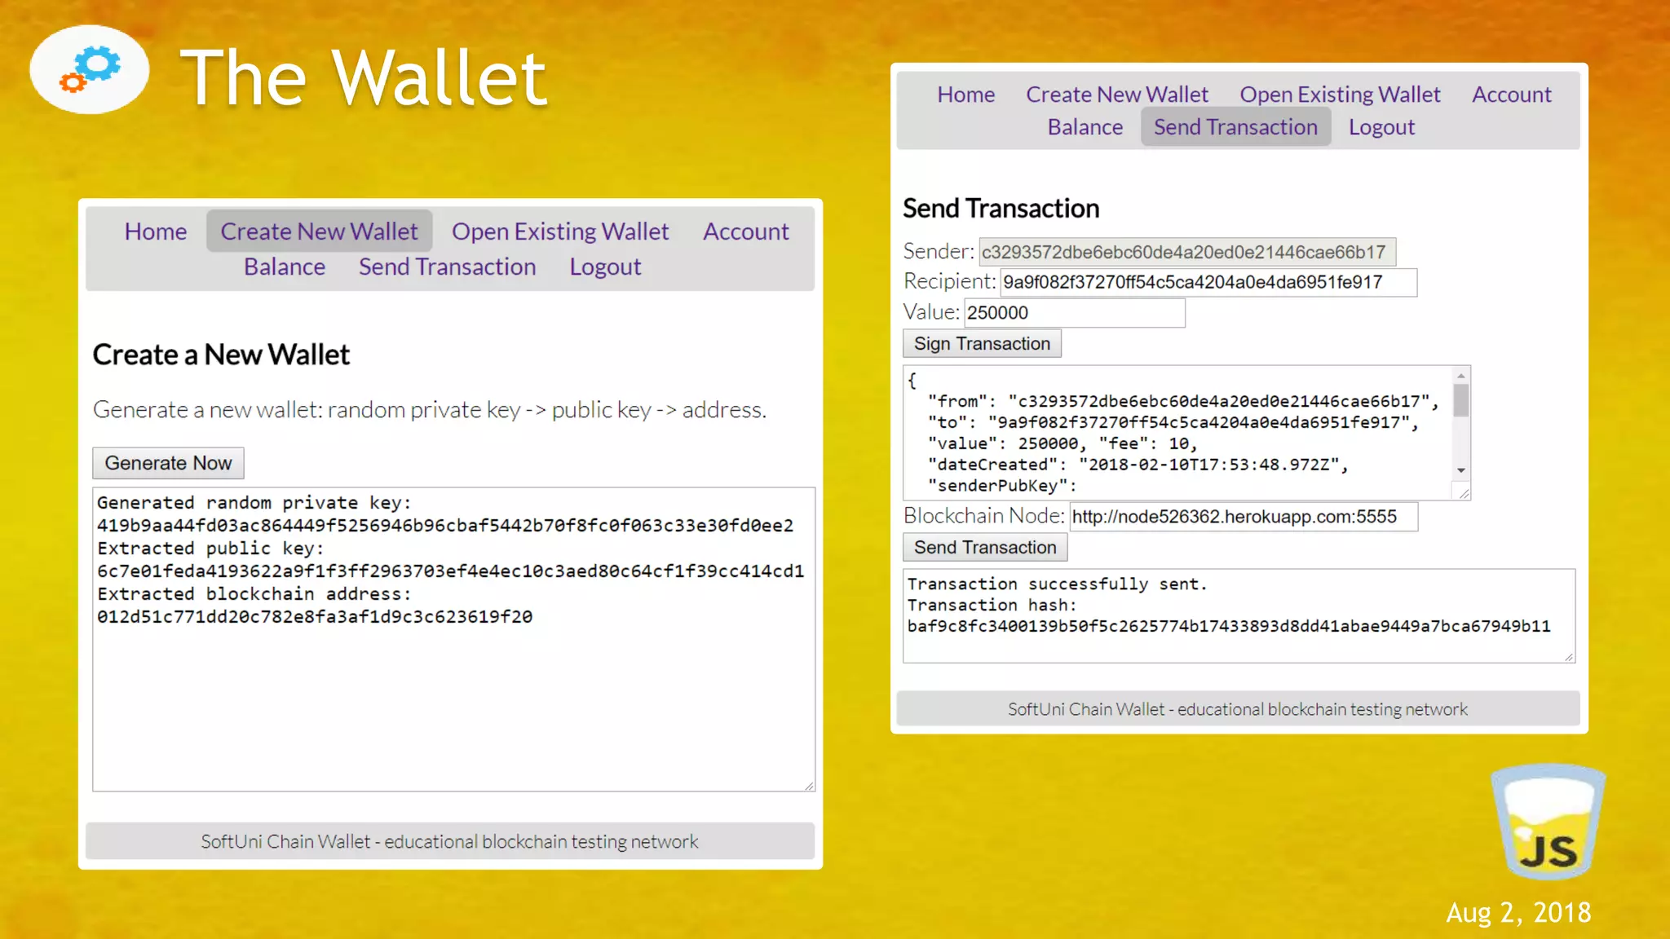Click the Recipient address input field

(x=1208, y=282)
